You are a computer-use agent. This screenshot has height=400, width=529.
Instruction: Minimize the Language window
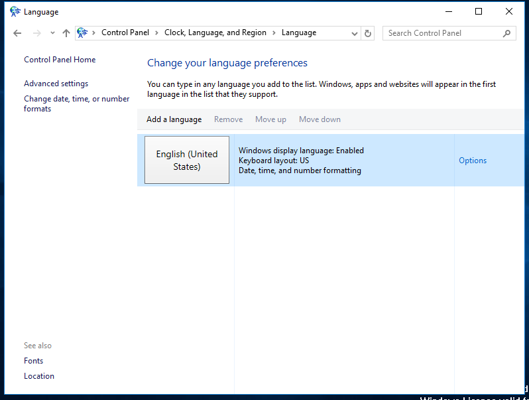pos(449,11)
